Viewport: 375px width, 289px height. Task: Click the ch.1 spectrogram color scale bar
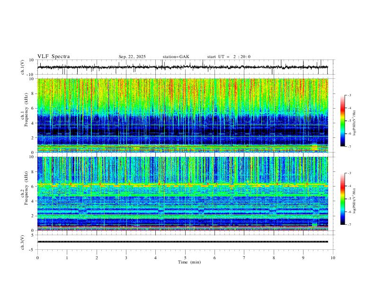tap(342, 121)
